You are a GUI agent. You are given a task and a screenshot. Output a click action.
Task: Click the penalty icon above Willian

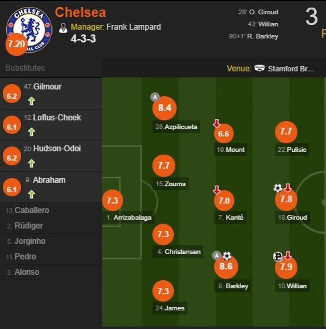coord(278,256)
